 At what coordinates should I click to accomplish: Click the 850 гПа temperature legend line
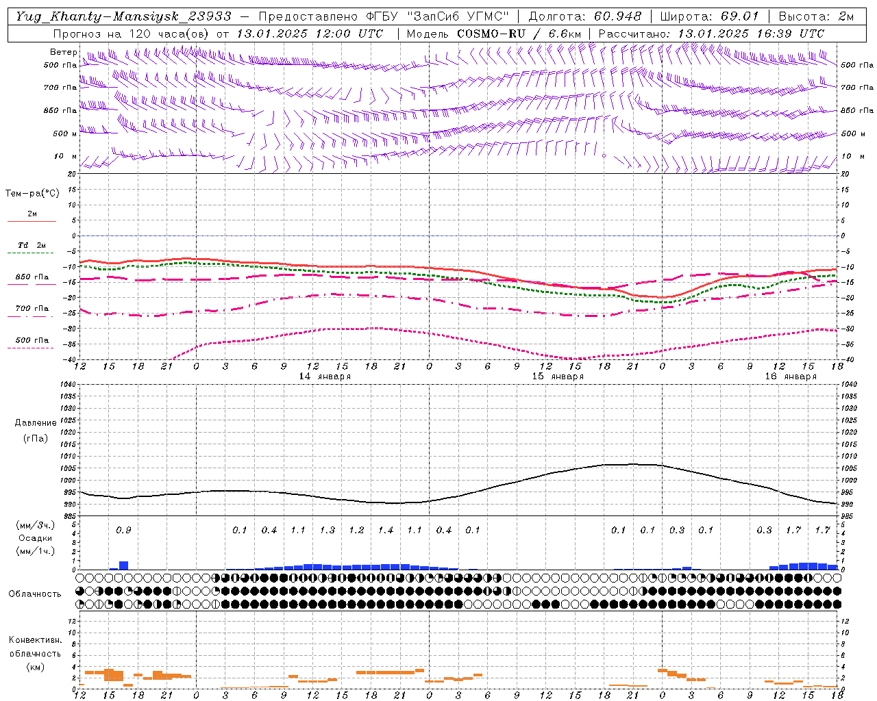click(x=32, y=285)
